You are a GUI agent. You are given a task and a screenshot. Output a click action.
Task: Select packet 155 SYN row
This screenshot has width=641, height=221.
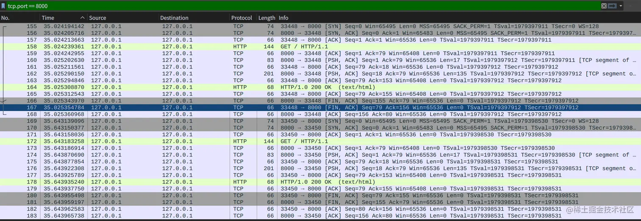coord(320,26)
